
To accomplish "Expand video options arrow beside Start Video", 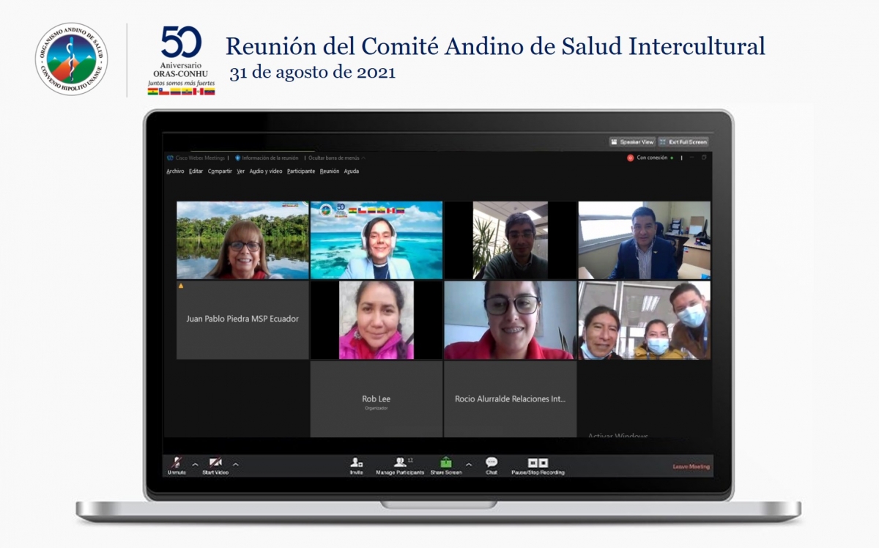I will click(x=235, y=464).
